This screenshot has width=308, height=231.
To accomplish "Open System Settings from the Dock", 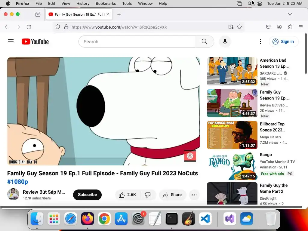I will pos(138,219).
